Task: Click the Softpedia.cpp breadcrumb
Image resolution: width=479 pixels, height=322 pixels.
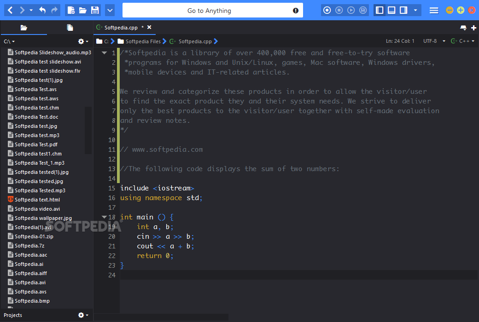Action: [191, 41]
